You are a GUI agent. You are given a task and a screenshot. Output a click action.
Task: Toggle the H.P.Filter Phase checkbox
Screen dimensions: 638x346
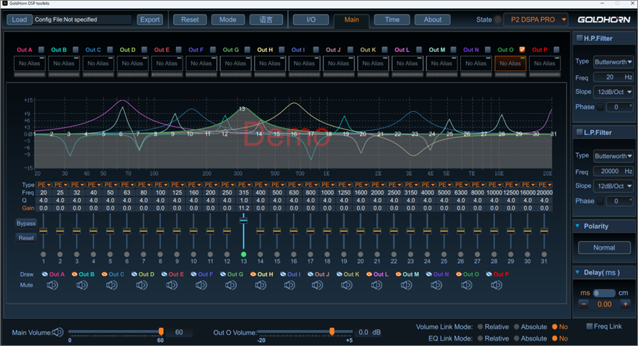pos(600,107)
